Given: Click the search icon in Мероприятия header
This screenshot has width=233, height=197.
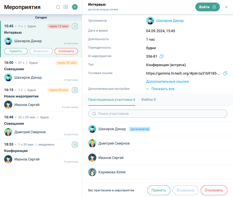Looking at the screenshot, I should click(58, 7).
